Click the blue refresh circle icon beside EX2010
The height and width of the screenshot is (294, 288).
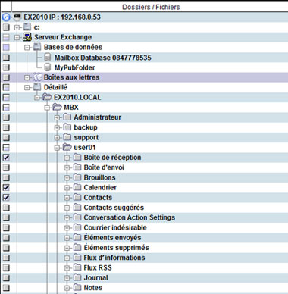6,17
